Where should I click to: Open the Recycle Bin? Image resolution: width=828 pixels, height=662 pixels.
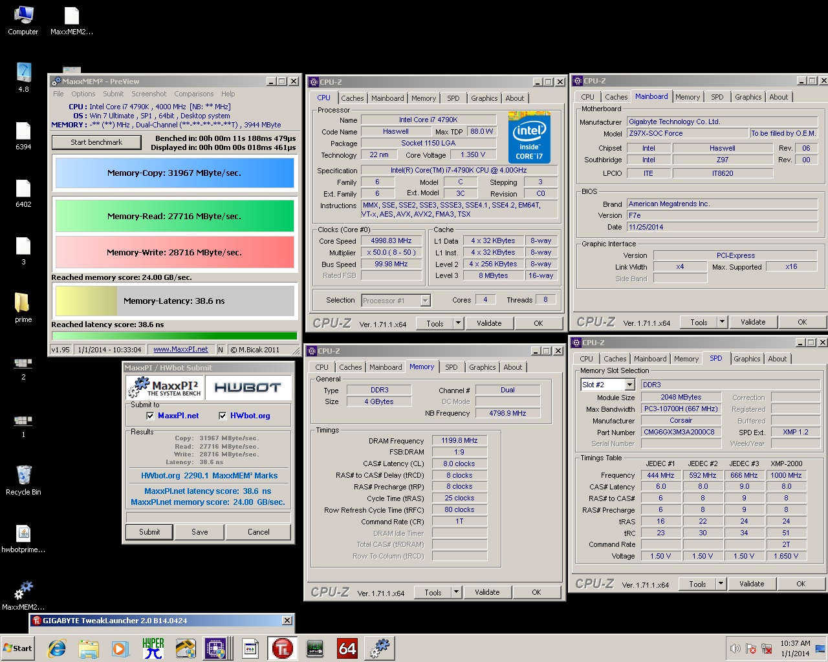pos(23,480)
